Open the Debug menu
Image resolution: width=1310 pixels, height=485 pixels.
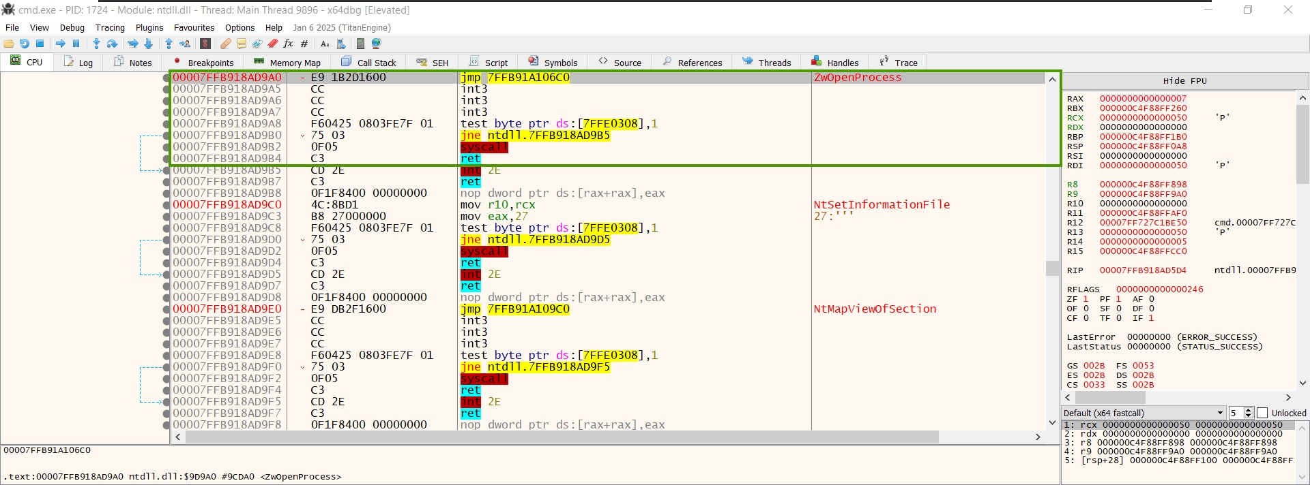coord(72,28)
